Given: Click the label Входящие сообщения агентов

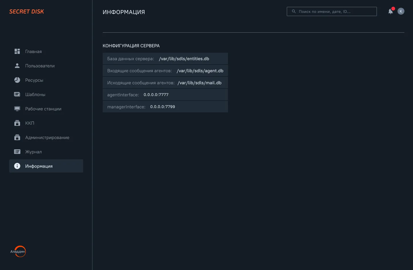Looking at the screenshot, I should click(x=139, y=71).
